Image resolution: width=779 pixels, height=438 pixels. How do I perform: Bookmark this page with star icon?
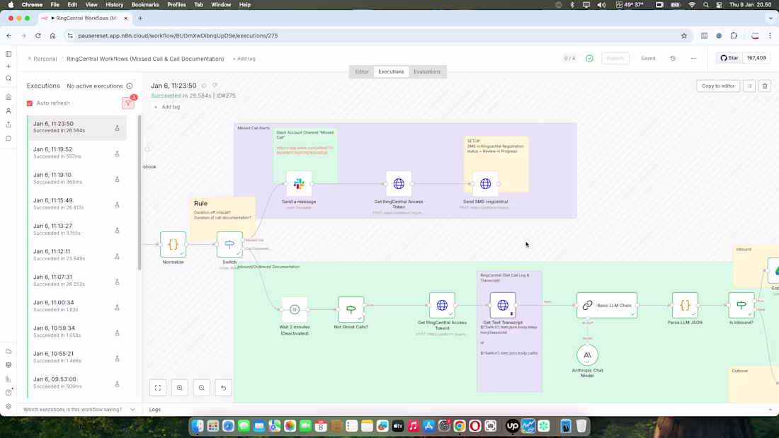[x=684, y=36]
